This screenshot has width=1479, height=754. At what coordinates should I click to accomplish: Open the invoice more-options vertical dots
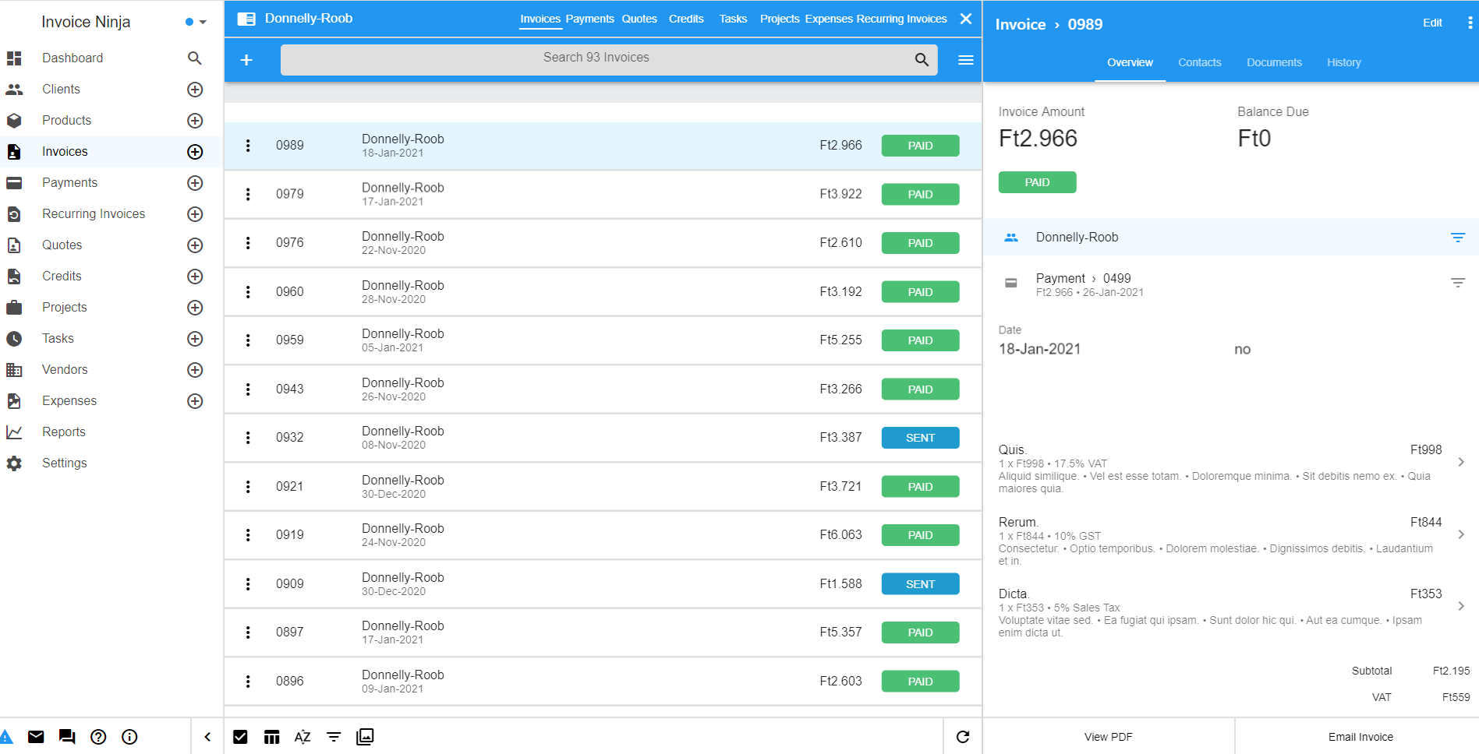(1470, 23)
